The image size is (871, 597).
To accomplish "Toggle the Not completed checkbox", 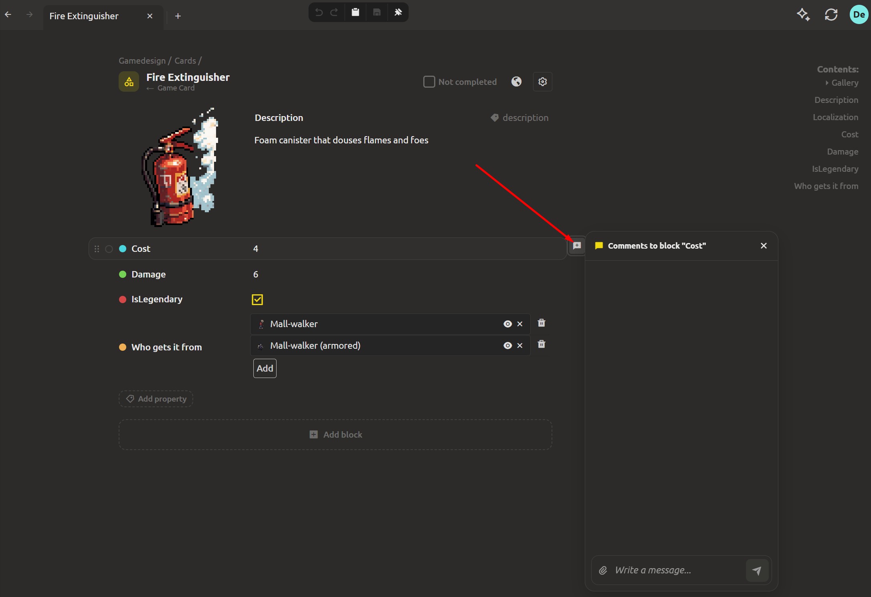I will click(x=429, y=82).
